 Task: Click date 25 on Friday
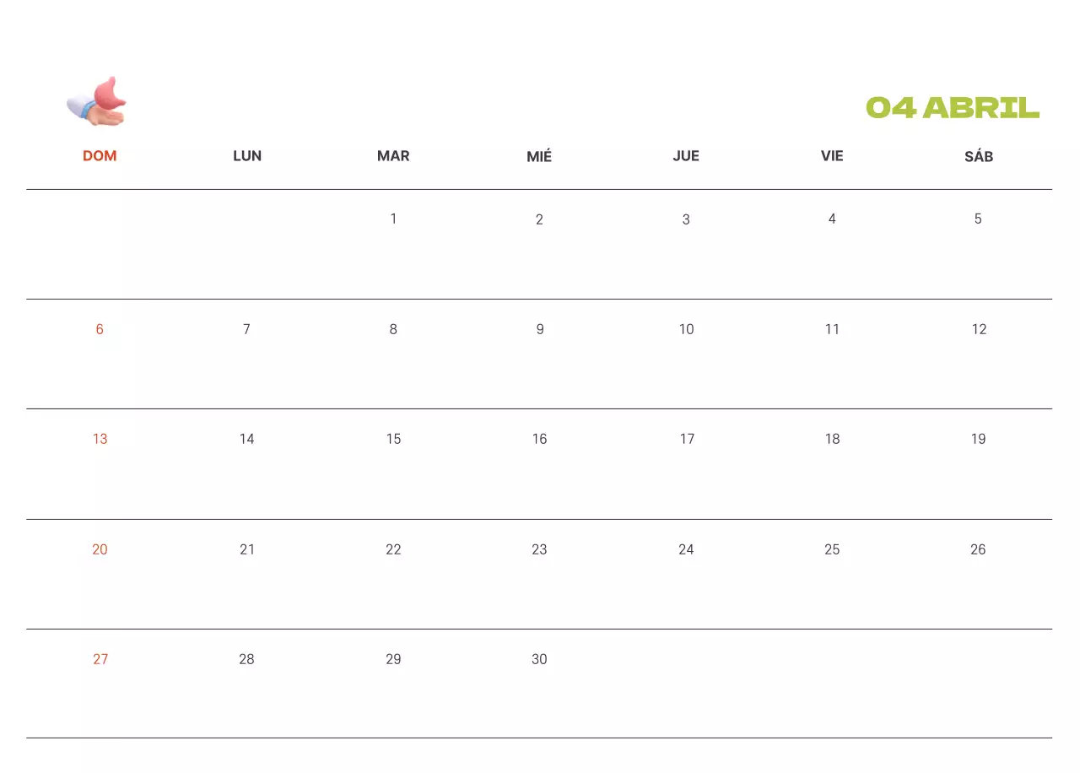click(x=832, y=549)
